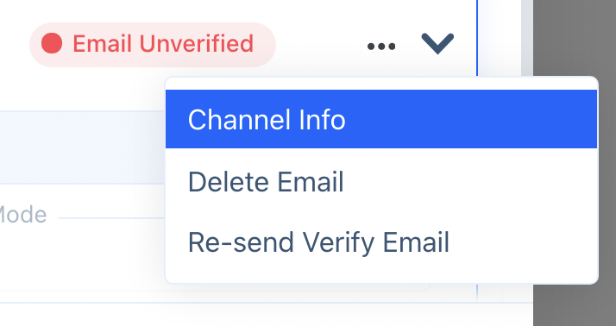Choose Delete Email in the menu
616x326 pixels.
tap(381, 181)
